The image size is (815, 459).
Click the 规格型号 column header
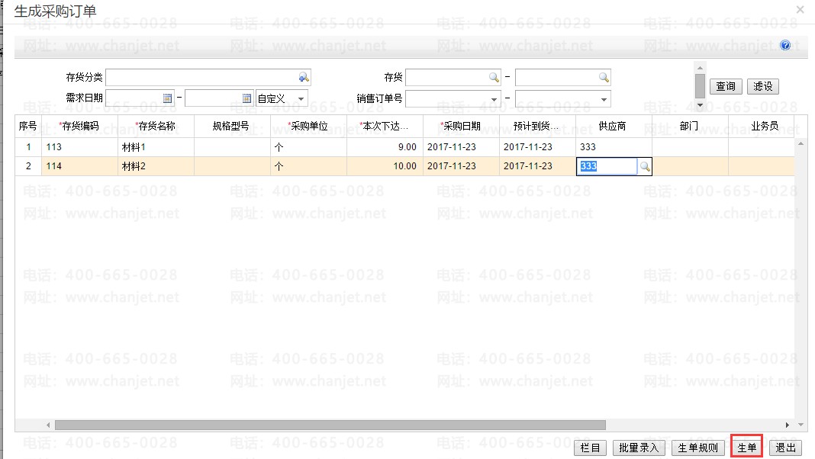pos(232,126)
